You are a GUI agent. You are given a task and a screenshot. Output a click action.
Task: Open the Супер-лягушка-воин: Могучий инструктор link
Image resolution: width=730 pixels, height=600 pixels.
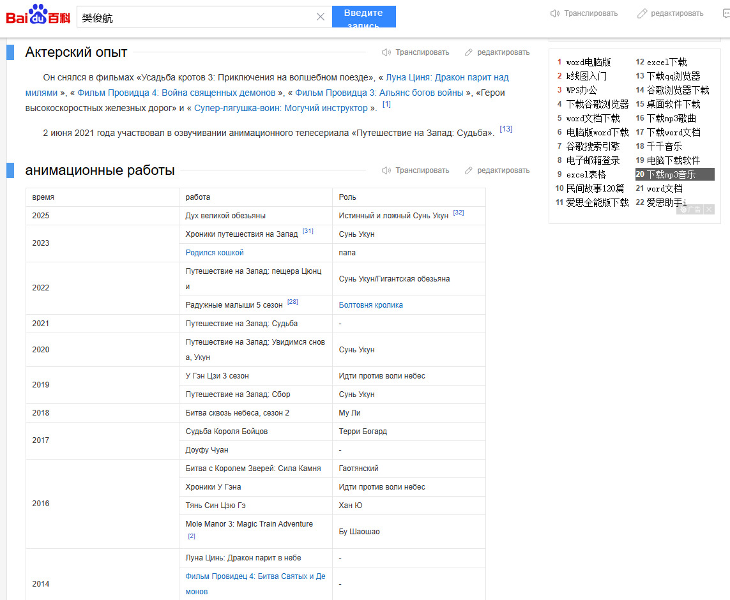281,109
